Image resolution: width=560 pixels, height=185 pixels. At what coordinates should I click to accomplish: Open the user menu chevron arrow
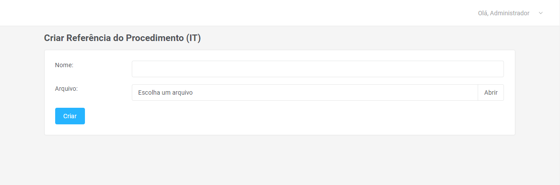pyautogui.click(x=541, y=13)
